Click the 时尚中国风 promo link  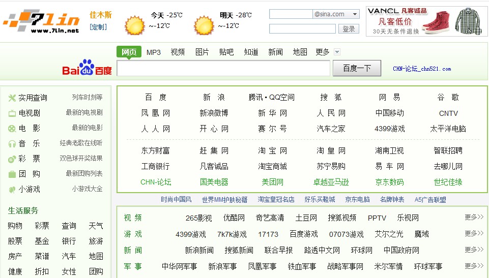[x=176, y=200]
